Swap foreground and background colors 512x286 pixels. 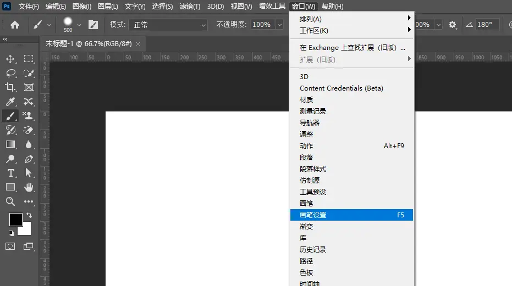pyautogui.click(x=29, y=215)
